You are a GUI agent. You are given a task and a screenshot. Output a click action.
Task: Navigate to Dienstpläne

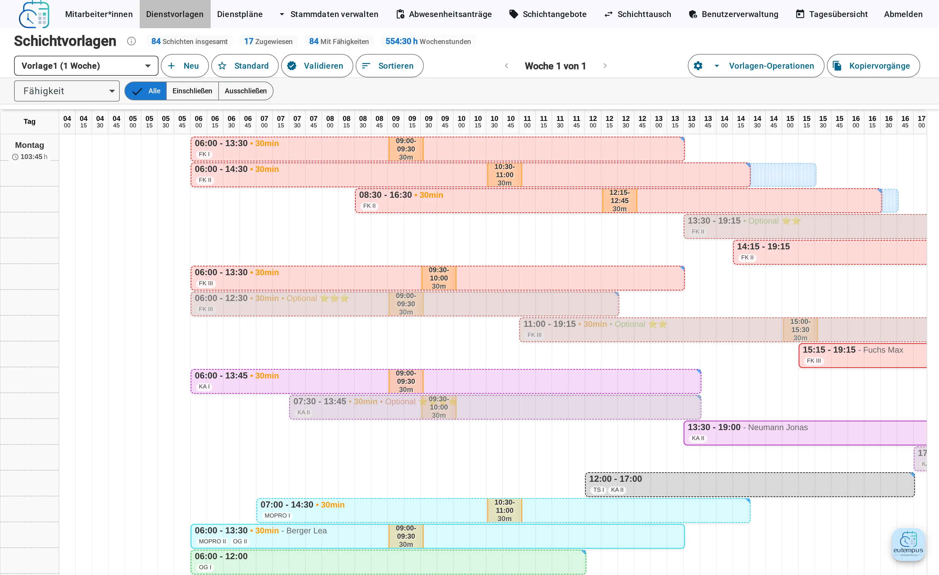[x=240, y=14]
